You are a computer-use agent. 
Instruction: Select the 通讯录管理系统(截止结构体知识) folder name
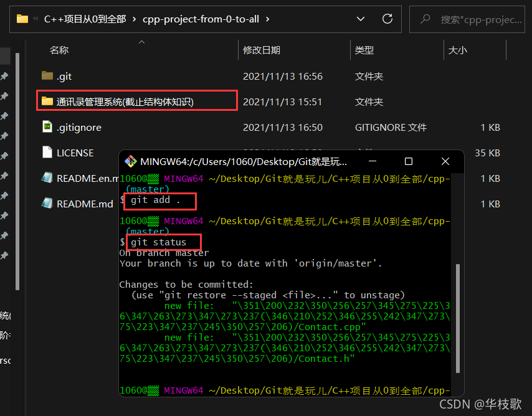tap(125, 102)
